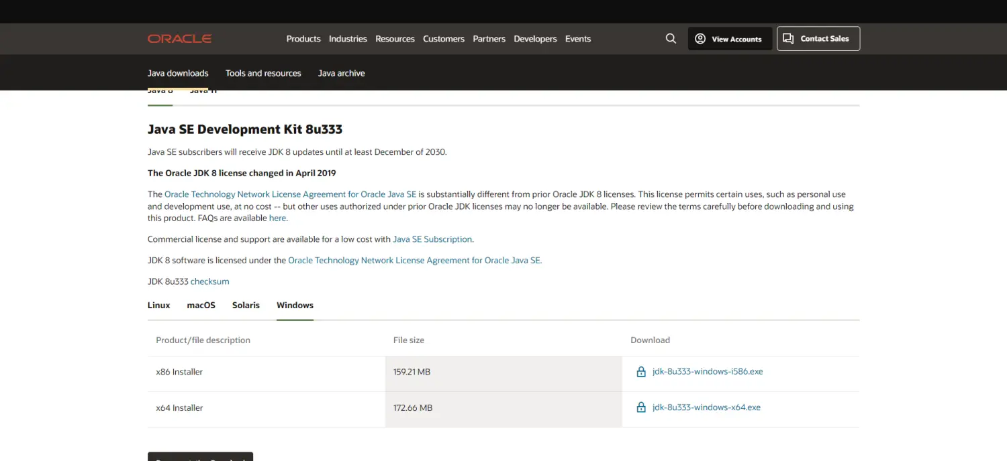
Task: Open the Events menu item
Action: (577, 39)
